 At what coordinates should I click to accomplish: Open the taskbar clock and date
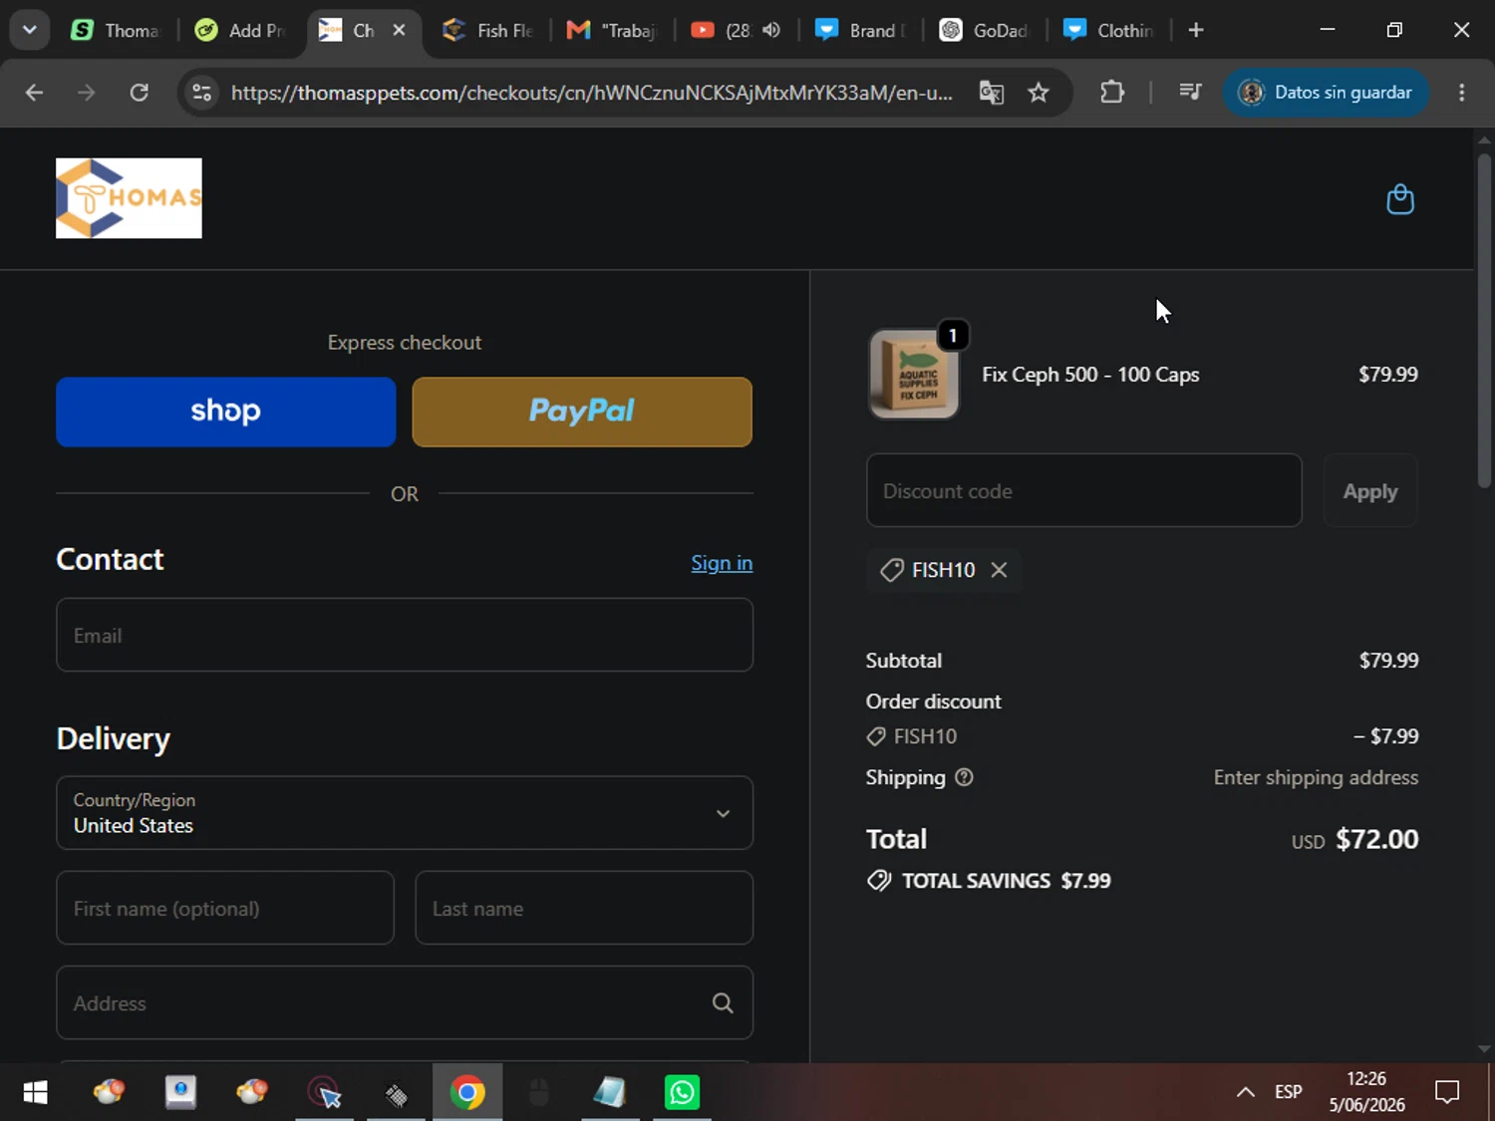pos(1366,1092)
